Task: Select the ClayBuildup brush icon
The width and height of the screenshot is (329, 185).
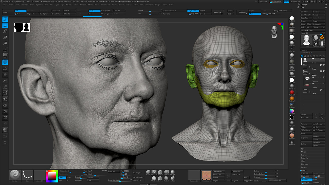Action: click(x=154, y=178)
